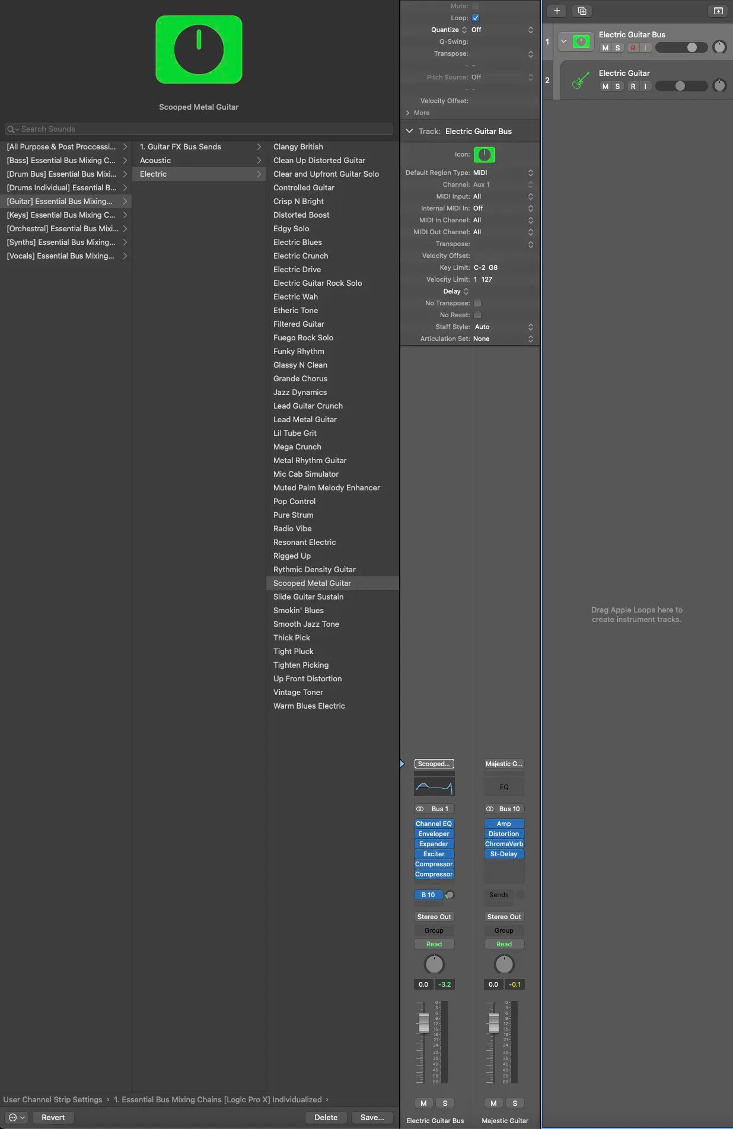The image size is (733, 1129).
Task: Click the duplicate track icon
Action: point(582,11)
